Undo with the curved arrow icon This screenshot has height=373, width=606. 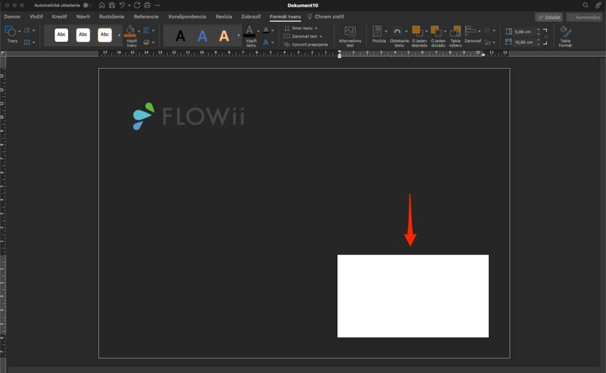[x=122, y=5]
